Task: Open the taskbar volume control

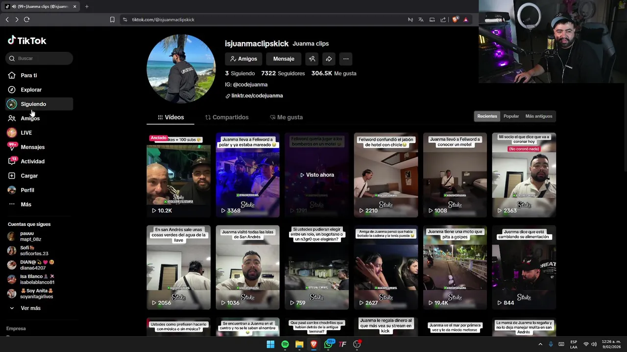Action: (x=594, y=344)
